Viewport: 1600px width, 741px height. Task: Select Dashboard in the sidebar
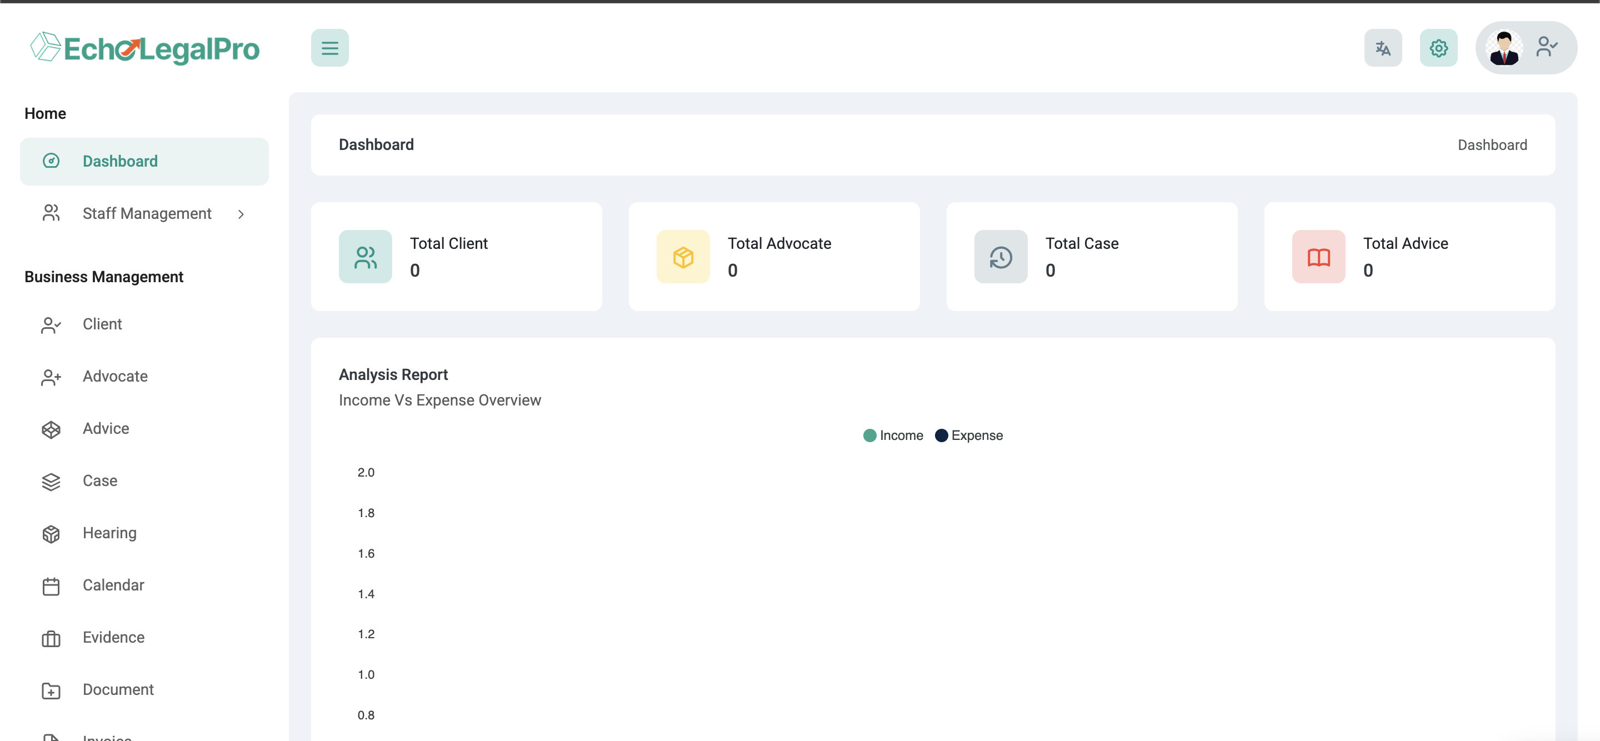[120, 162]
